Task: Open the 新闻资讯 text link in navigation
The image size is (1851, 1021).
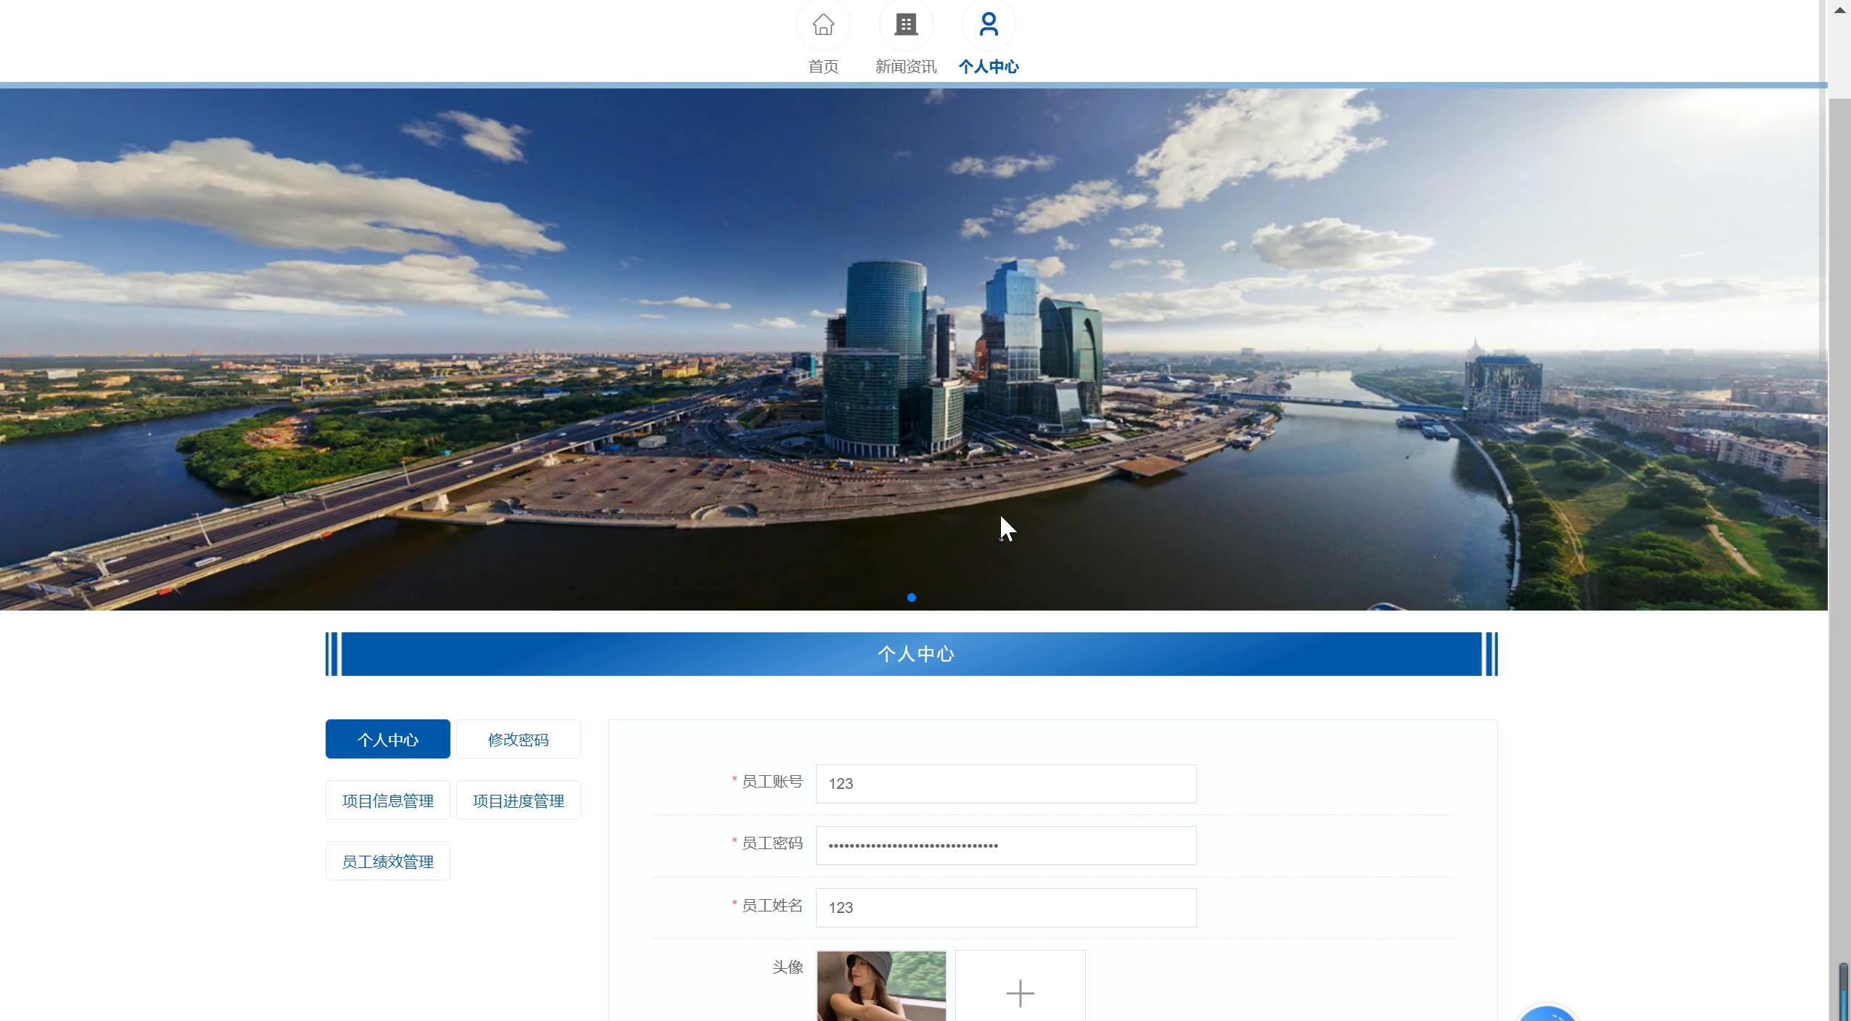Action: coord(906,67)
